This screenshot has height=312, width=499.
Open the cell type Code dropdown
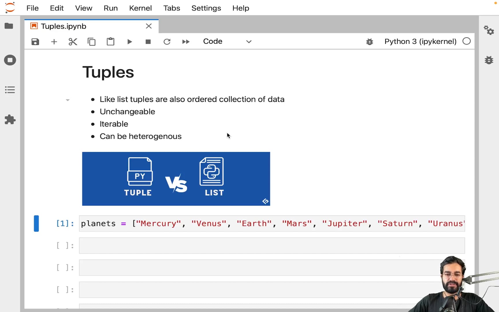[227, 41]
